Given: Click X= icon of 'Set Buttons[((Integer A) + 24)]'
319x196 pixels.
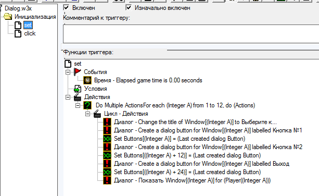Looking at the screenshot, I should (107, 172).
